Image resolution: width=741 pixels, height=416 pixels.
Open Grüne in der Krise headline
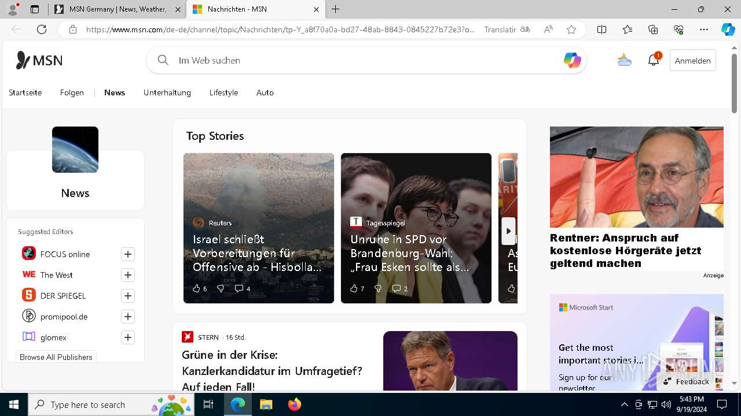272,370
